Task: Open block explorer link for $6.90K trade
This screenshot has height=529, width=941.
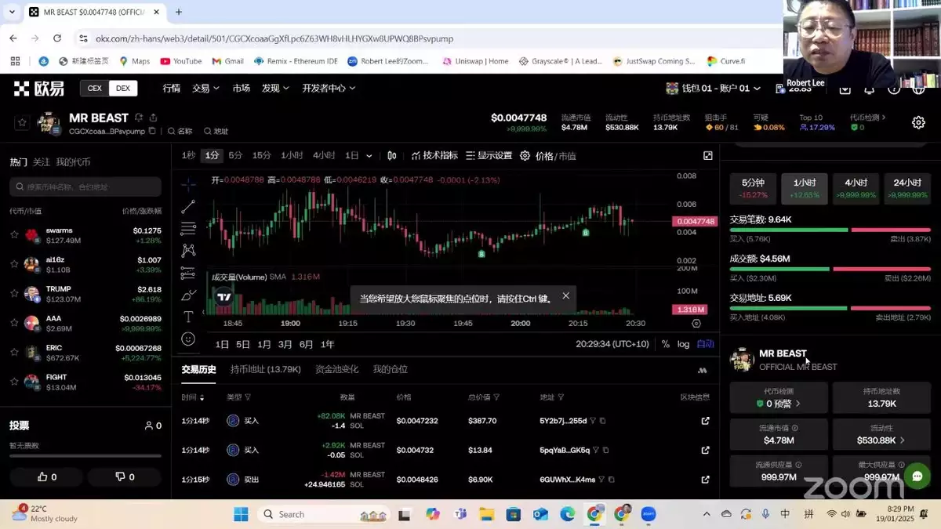Action: [705, 479]
